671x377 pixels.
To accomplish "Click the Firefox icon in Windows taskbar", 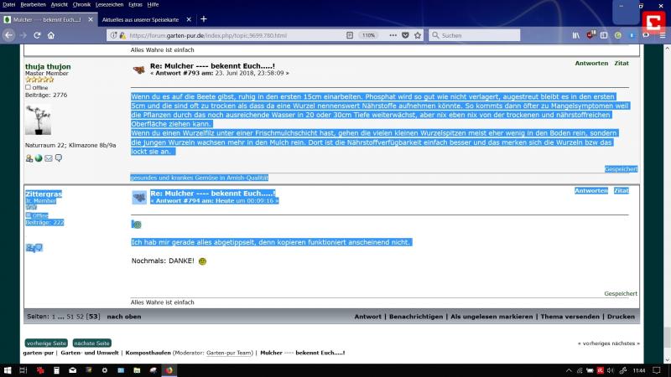I will pos(168,369).
